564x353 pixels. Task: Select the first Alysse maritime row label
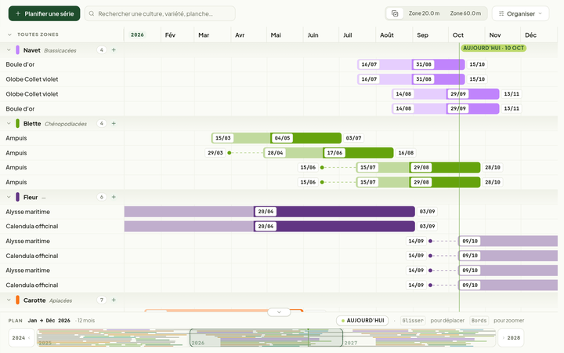27,212
